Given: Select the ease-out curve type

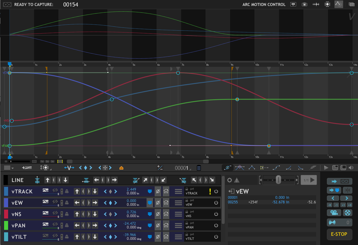Looking at the screenshot, I should [x=300, y=168].
